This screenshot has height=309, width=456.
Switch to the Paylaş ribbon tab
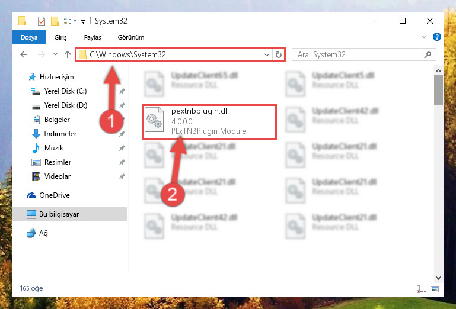[x=93, y=37]
